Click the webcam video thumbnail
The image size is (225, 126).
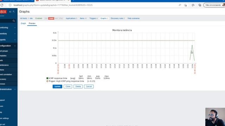[215, 117]
